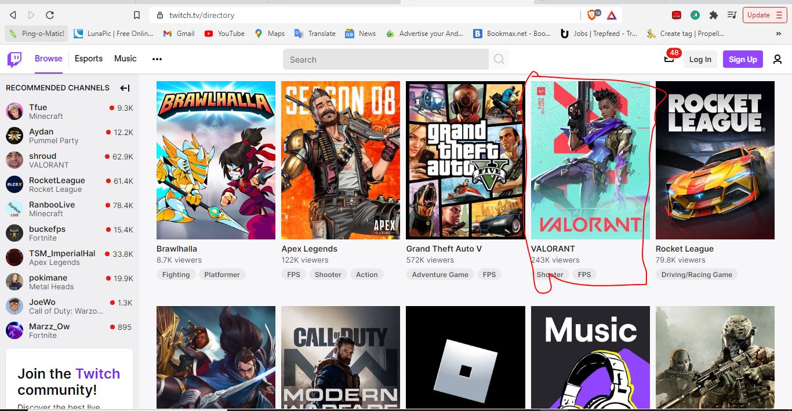Open RocketLeague channel avatar

[x=14, y=184]
